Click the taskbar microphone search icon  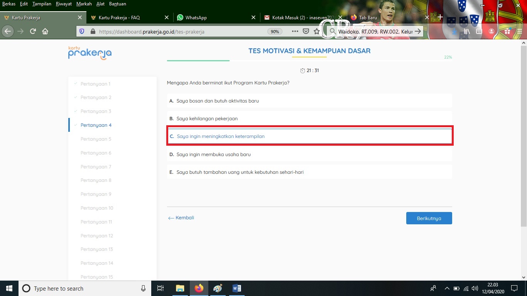pos(143,288)
